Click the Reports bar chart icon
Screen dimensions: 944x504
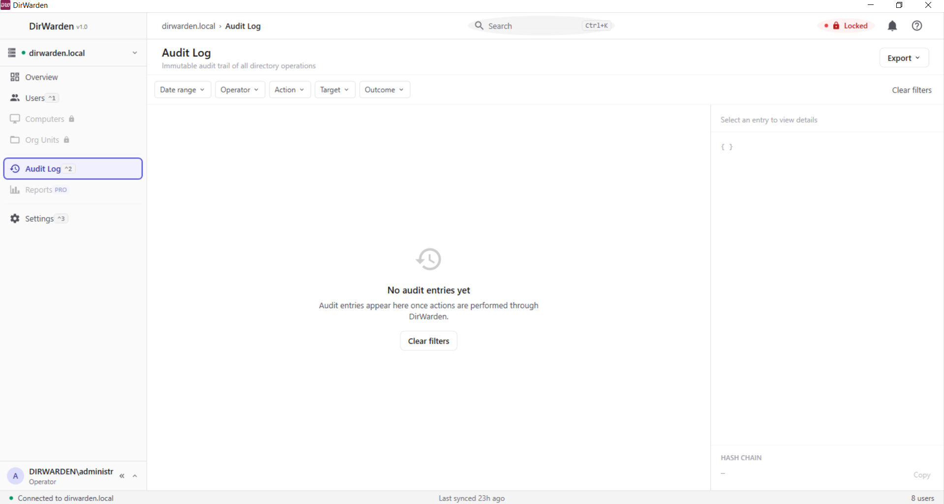15,190
